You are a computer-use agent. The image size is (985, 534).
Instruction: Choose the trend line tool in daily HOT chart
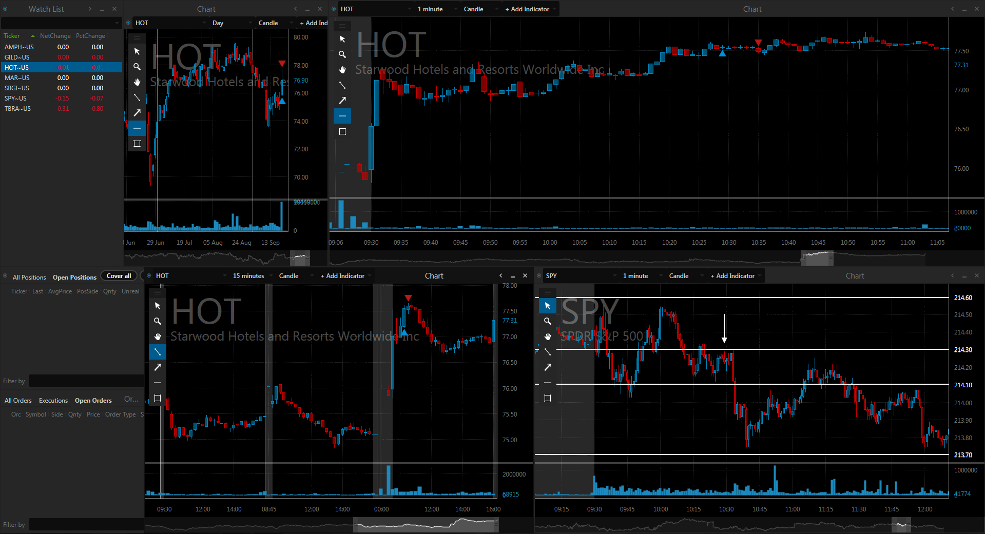tap(137, 97)
